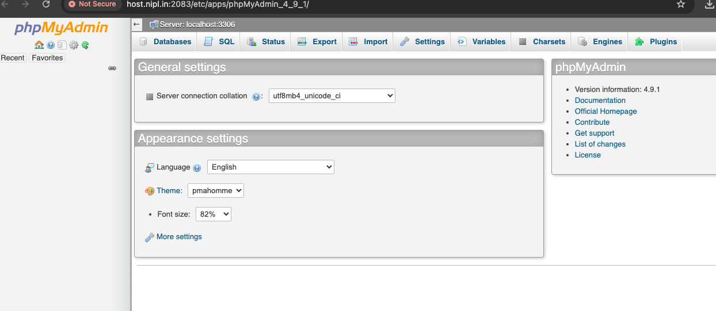The image size is (716, 311).
Task: Click the Home icon under the phpMyAdmin logo
Action: 39,45
